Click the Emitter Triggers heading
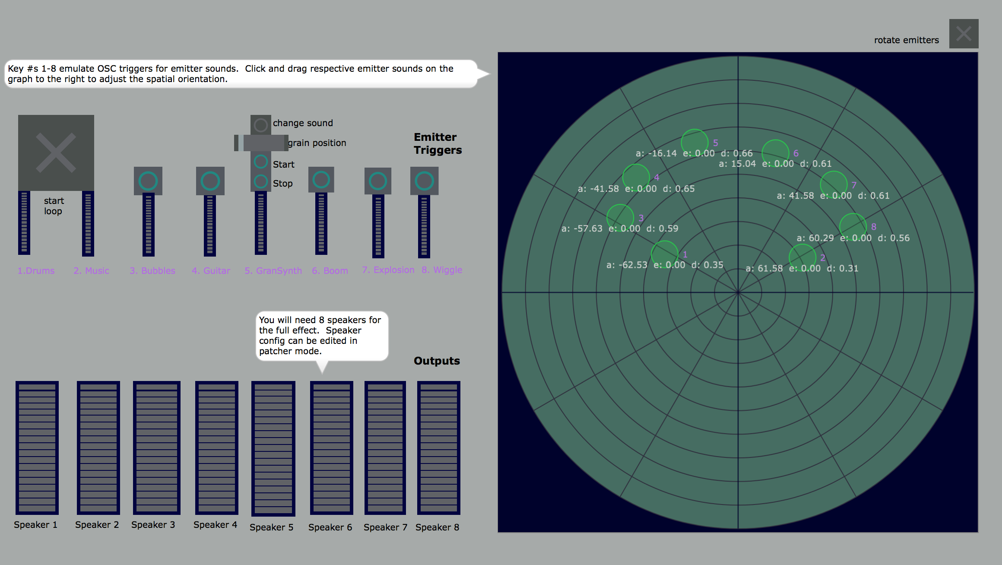This screenshot has height=565, width=1002. point(438,143)
